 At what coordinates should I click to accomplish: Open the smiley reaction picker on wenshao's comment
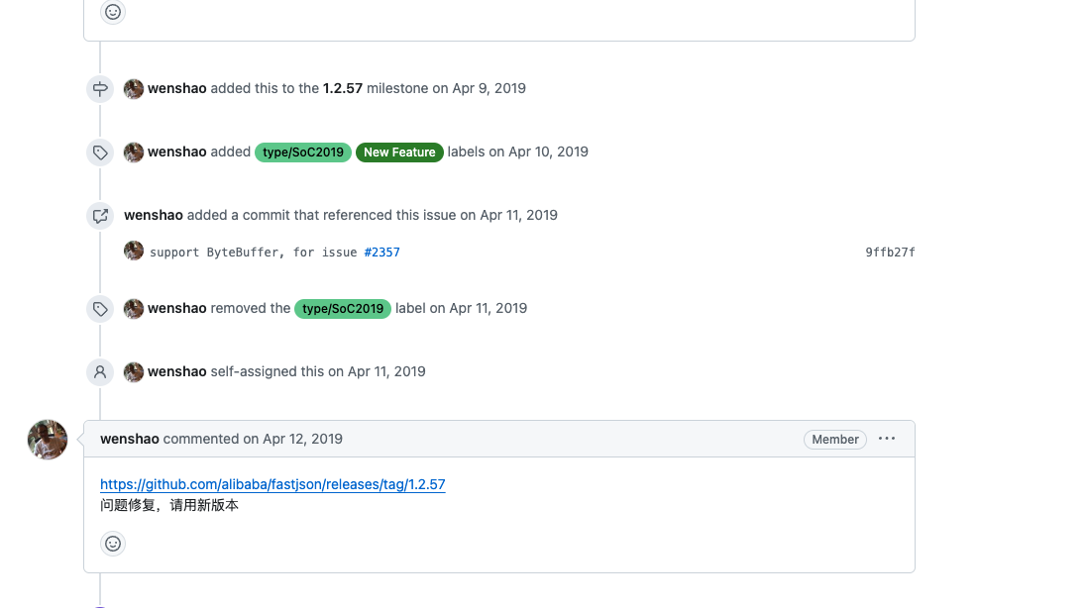[112, 544]
